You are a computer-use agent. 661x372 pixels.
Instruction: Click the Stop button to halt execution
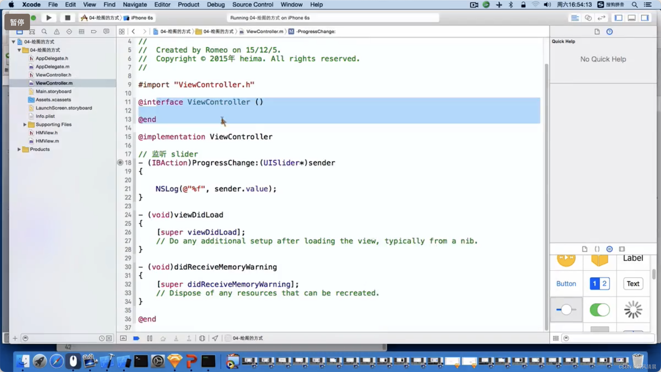(x=67, y=18)
